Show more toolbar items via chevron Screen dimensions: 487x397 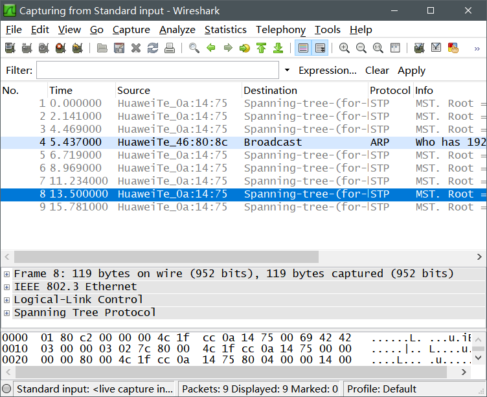pos(477,49)
